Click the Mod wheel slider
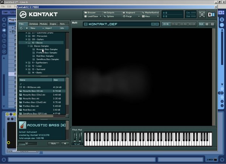Image resolution: width=226 pixels, height=164 pixels. (x=80, y=137)
